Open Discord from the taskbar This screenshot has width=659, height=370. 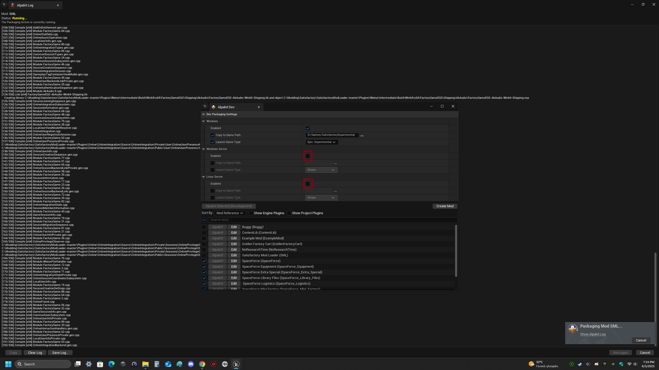tap(191, 364)
